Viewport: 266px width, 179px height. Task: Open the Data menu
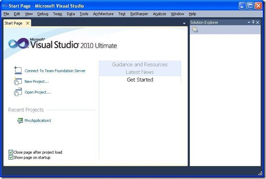coord(71,14)
